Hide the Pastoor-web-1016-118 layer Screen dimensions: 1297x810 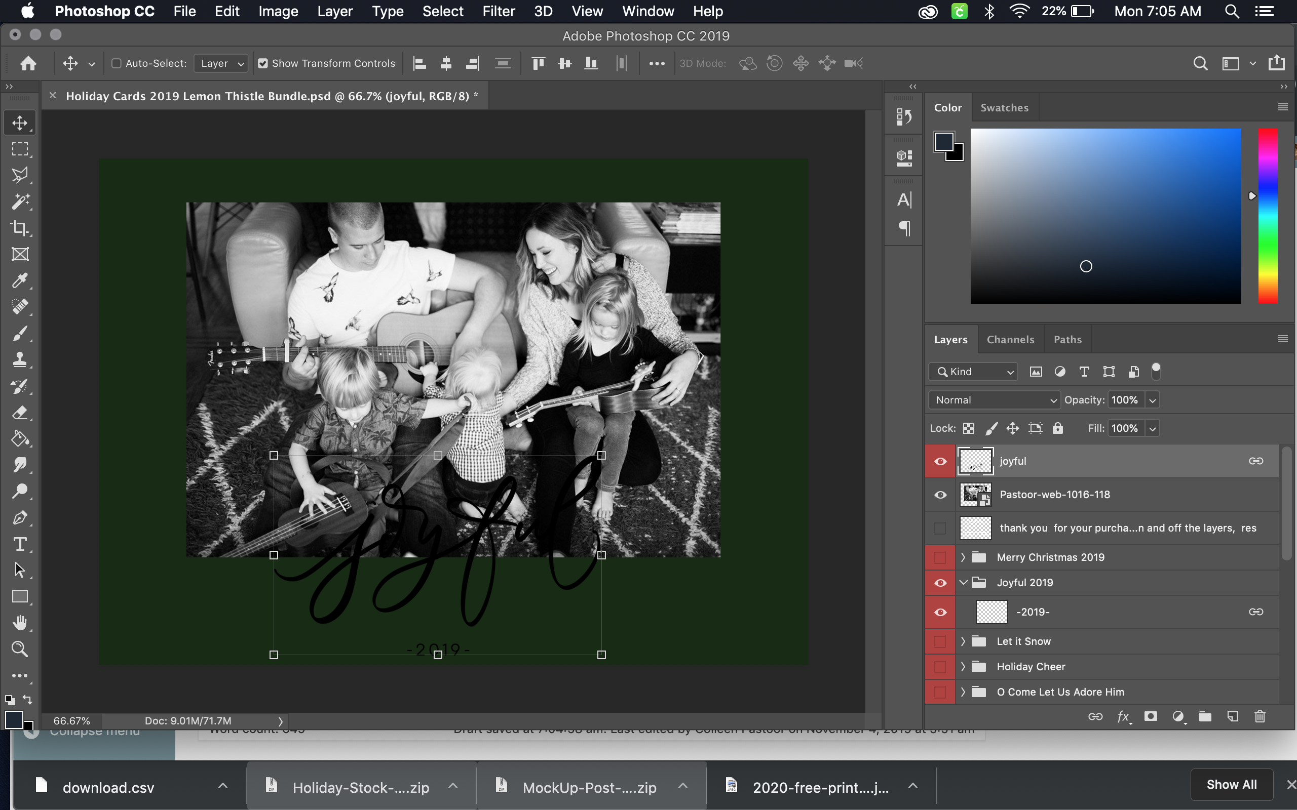pos(940,495)
